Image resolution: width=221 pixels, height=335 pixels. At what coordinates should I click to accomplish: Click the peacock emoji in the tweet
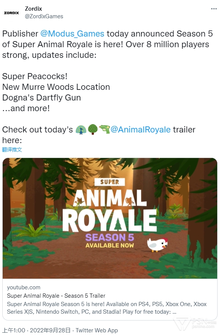click(x=81, y=129)
